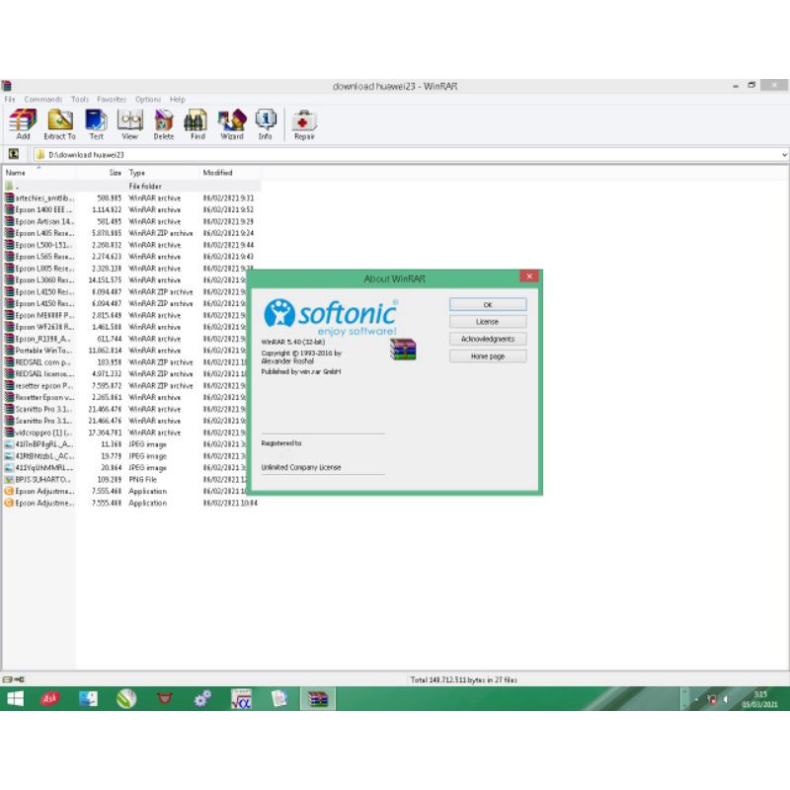This screenshot has height=790, width=790.
Task: Select '41RtBhtizbL_AC' JPEG image row
Action: [x=125, y=455]
